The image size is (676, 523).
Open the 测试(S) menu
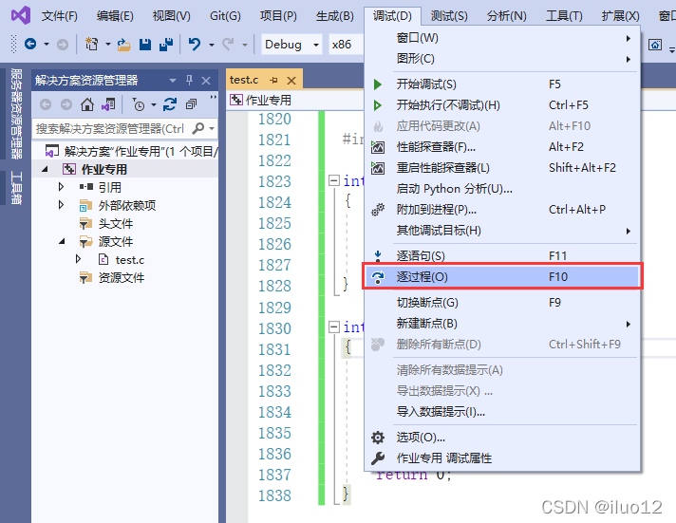(x=449, y=16)
